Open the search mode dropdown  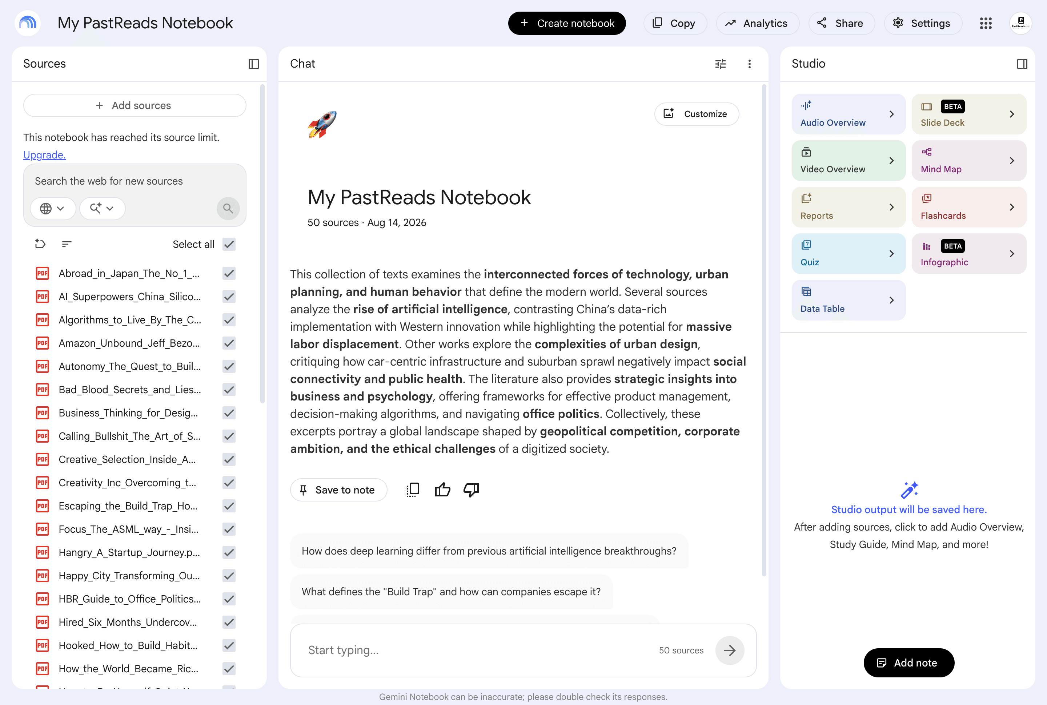click(102, 208)
